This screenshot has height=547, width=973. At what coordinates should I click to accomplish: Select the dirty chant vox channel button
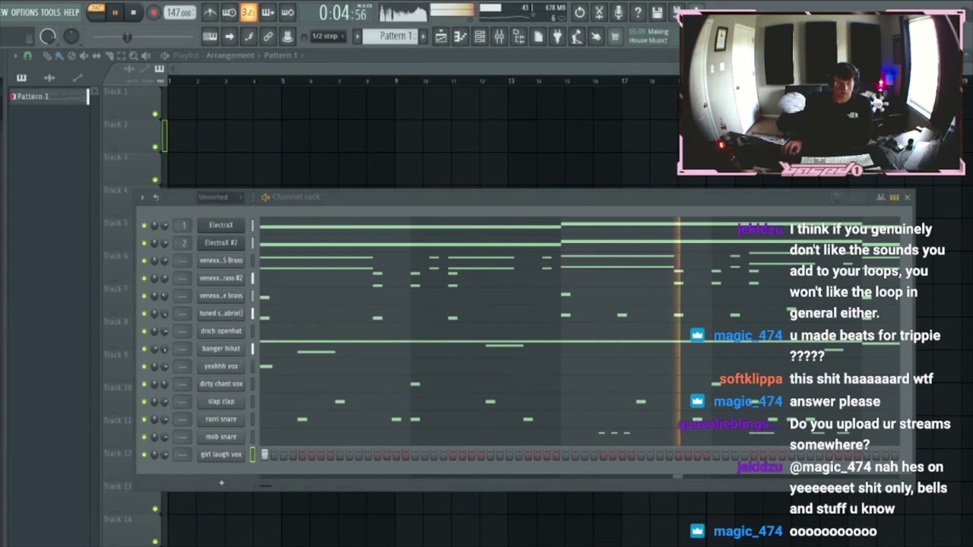[220, 384]
